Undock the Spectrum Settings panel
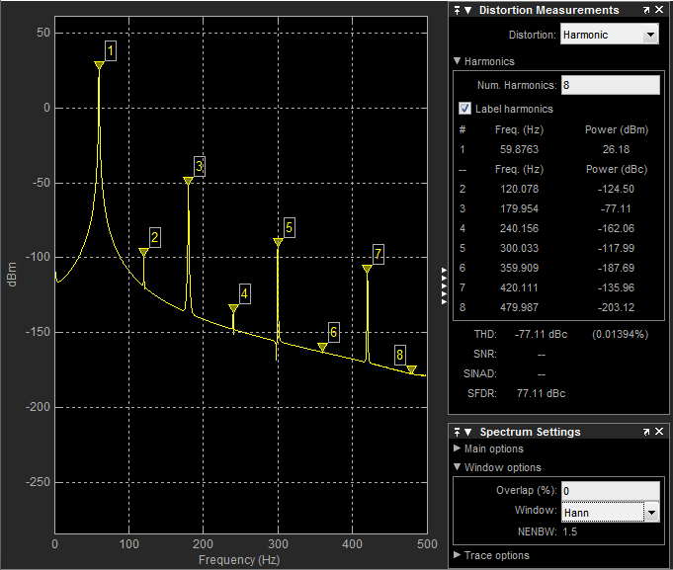673x570 pixels. [646, 432]
